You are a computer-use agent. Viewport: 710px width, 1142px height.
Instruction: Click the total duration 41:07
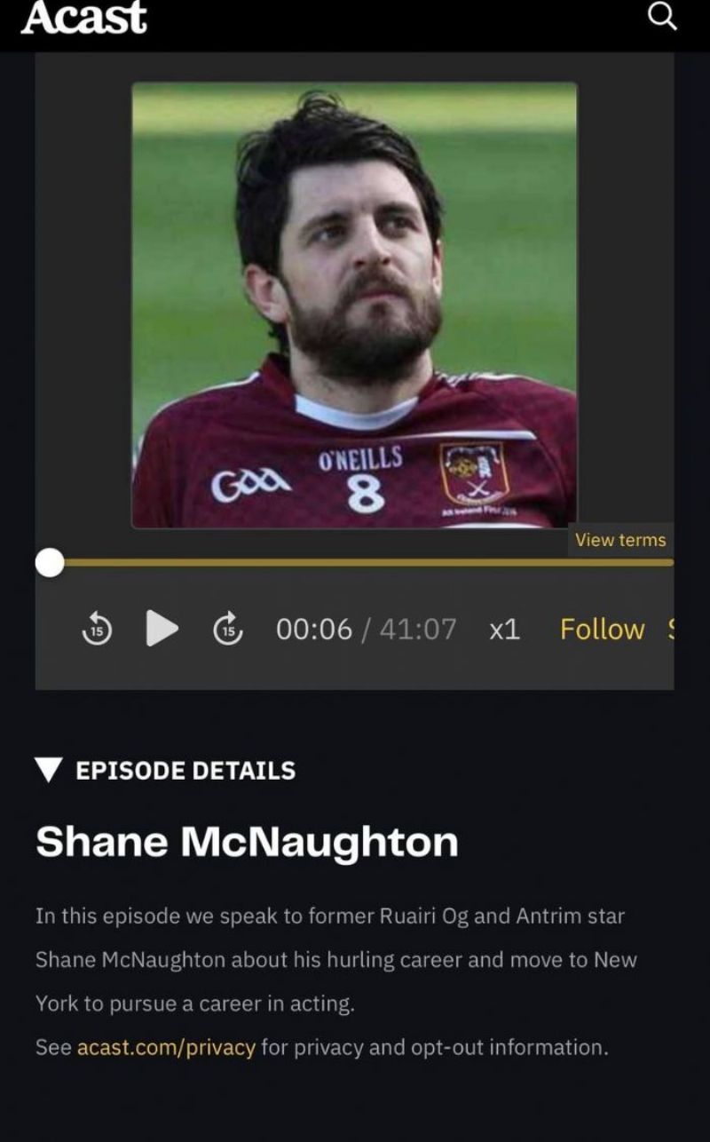click(x=418, y=629)
